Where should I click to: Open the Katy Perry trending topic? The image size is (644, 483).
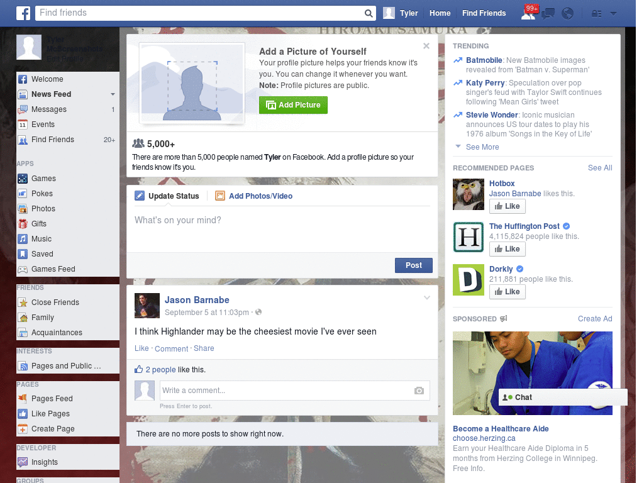click(485, 83)
